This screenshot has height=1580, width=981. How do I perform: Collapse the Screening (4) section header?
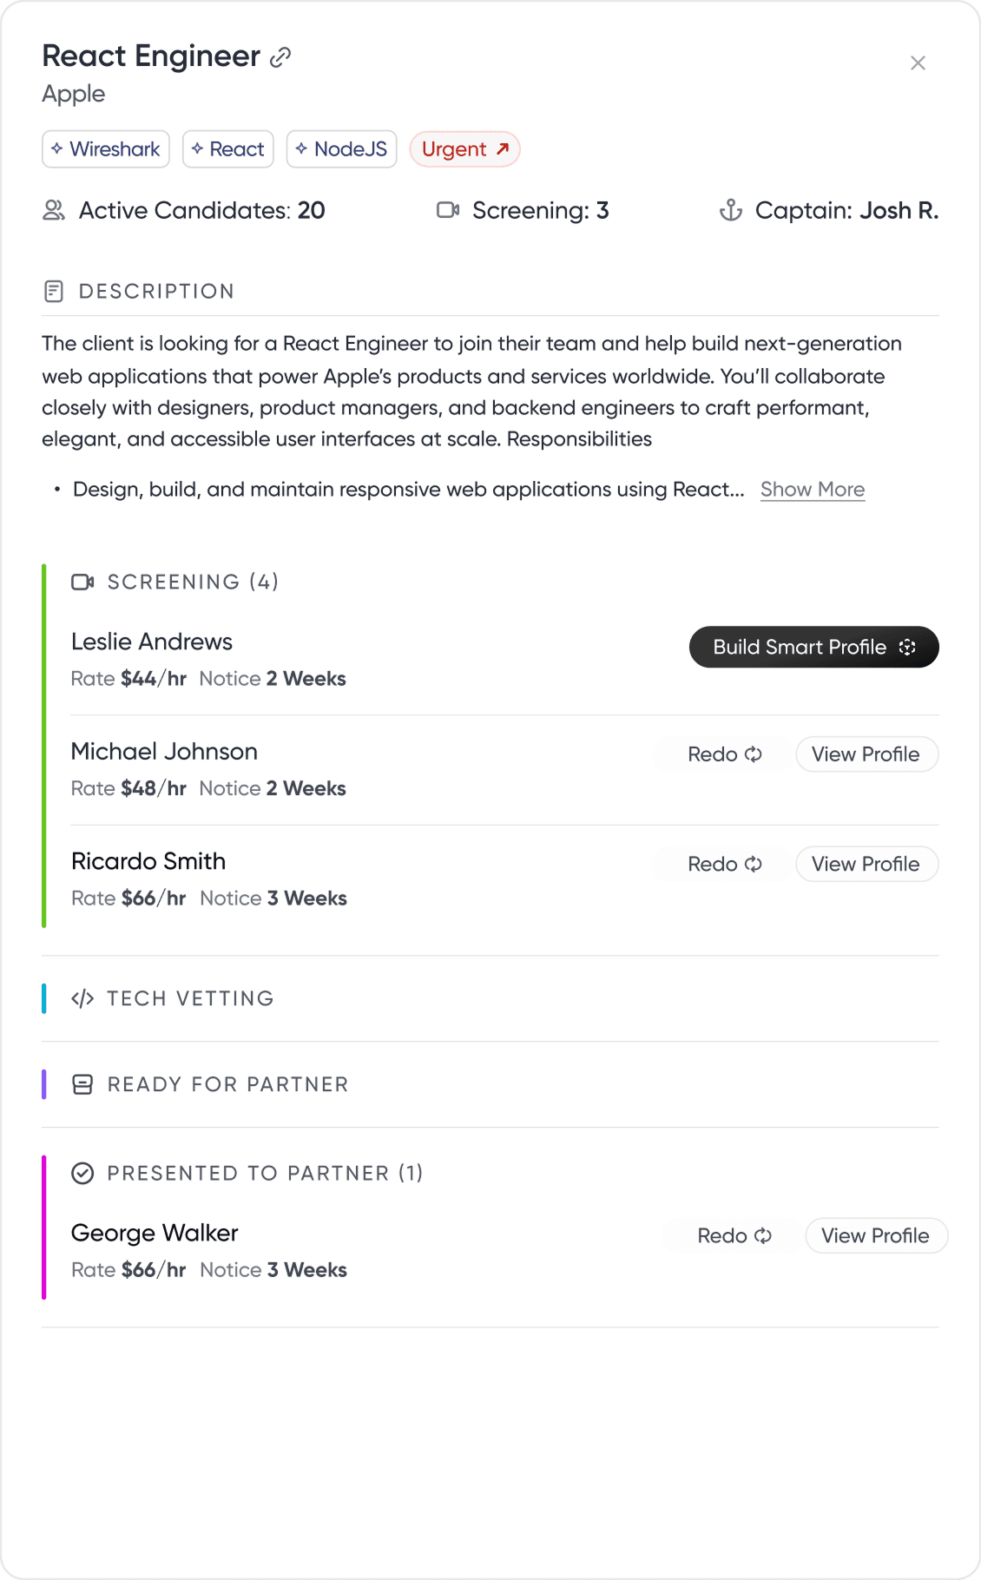[x=193, y=583]
